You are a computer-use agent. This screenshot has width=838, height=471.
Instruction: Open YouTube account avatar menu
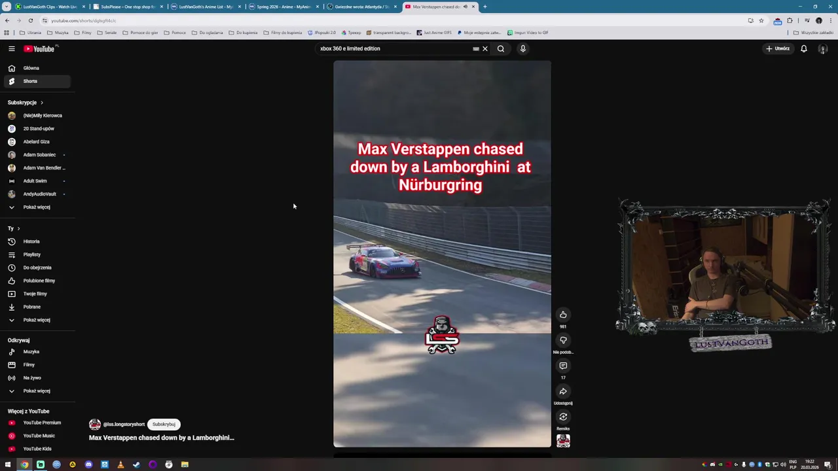point(823,48)
